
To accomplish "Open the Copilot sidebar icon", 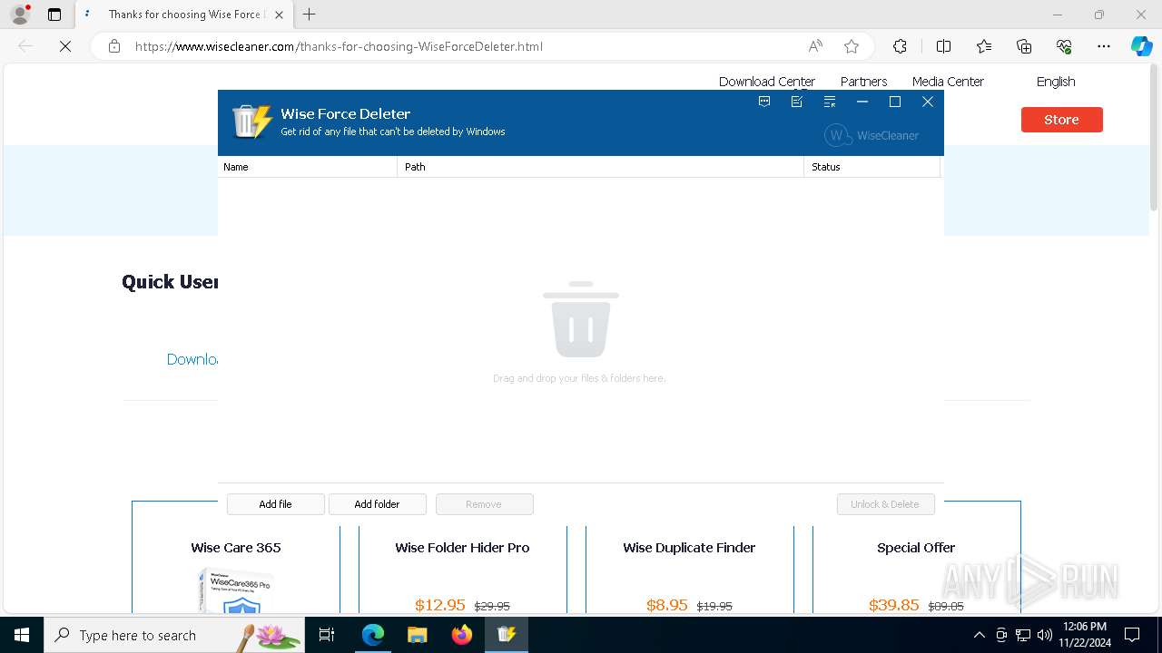I will [1141, 46].
